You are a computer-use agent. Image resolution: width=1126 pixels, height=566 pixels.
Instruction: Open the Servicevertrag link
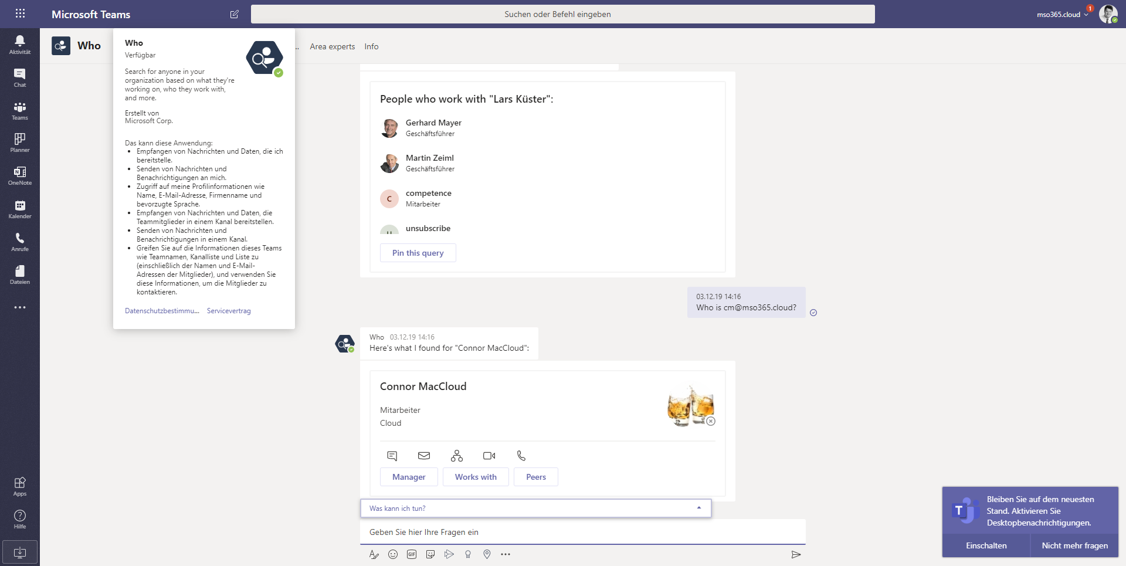point(228,310)
